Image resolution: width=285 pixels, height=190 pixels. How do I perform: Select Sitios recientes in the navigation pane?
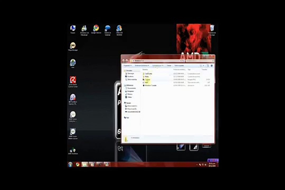coord(131,79)
